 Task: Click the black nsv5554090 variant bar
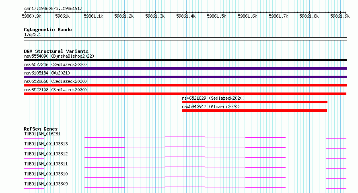pyautogui.click(x=185, y=60)
